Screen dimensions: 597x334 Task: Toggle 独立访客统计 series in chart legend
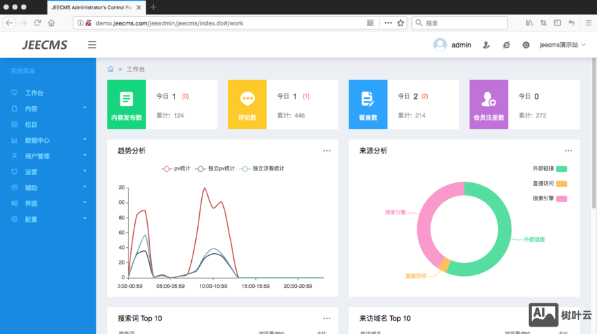click(x=262, y=168)
